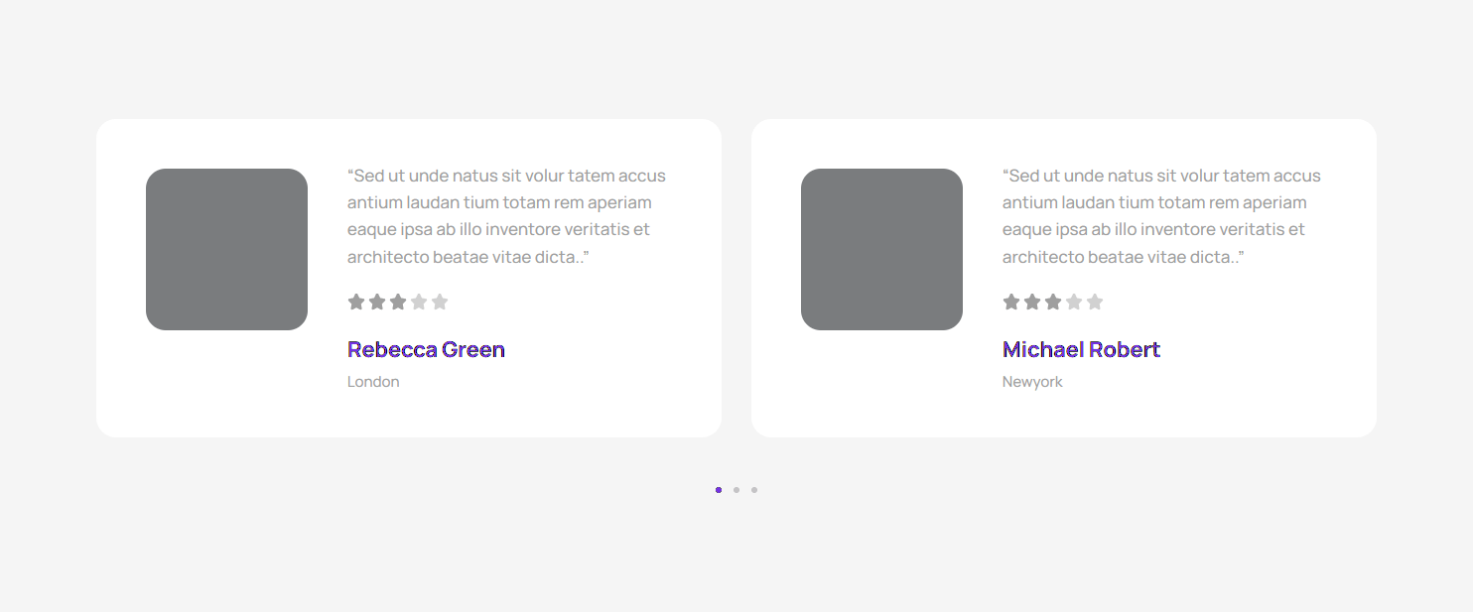Click fifth star in Michael Robert's rating

[x=1095, y=302]
